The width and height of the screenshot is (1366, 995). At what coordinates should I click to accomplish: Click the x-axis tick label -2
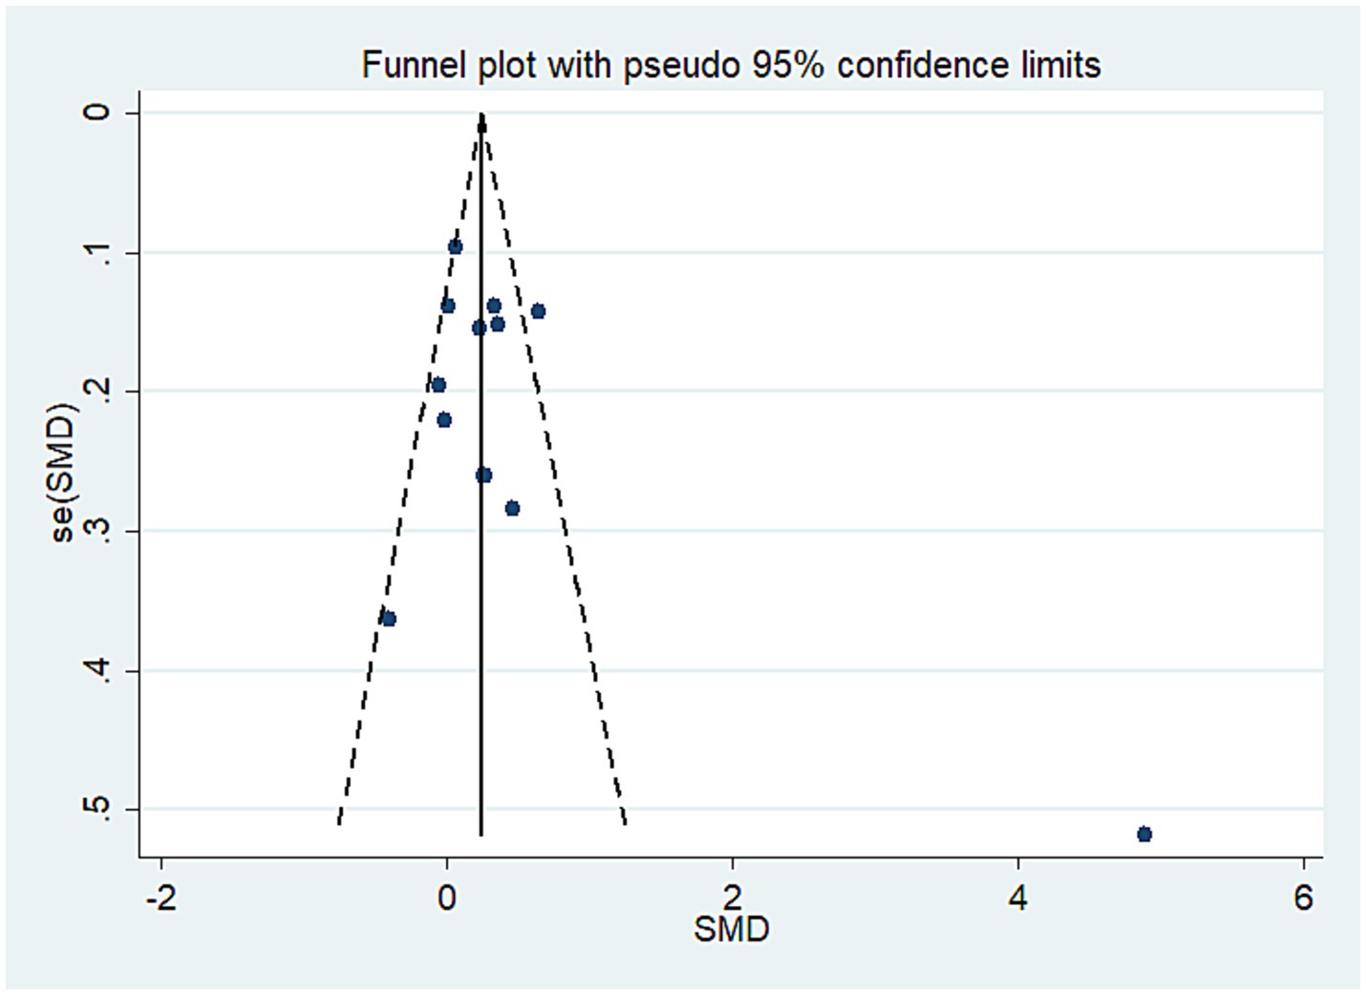click(x=160, y=899)
